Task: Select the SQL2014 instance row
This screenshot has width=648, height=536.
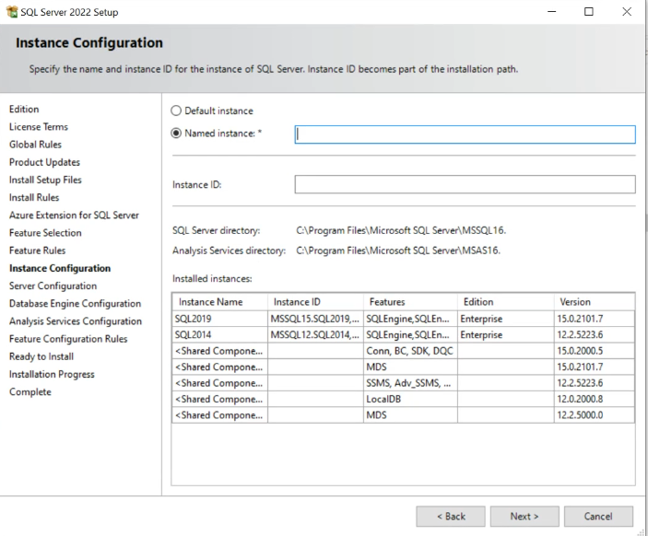Action: coord(404,335)
